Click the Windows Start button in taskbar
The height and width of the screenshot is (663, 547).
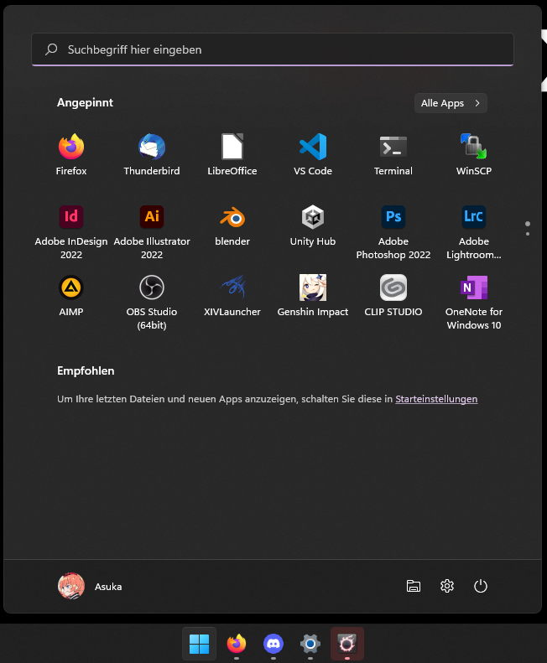[x=200, y=644]
